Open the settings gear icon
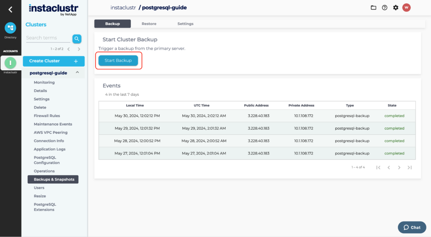Screen dimensions: 431x237 [396, 8]
